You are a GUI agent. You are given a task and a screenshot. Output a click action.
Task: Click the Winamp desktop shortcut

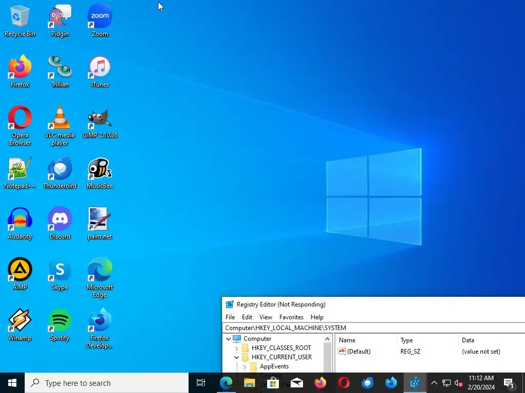pos(20,325)
